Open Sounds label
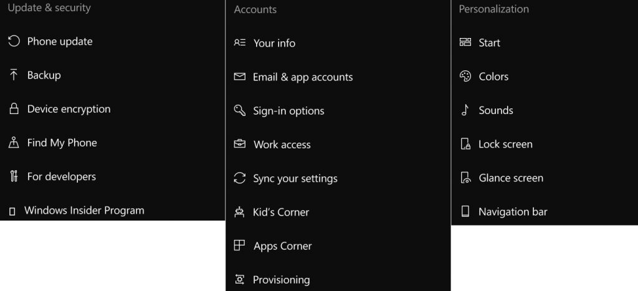Image resolution: width=638 pixels, height=291 pixels. pos(495,110)
